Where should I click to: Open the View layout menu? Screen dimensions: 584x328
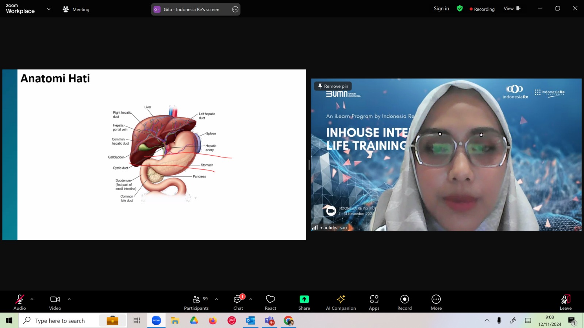(512, 8)
